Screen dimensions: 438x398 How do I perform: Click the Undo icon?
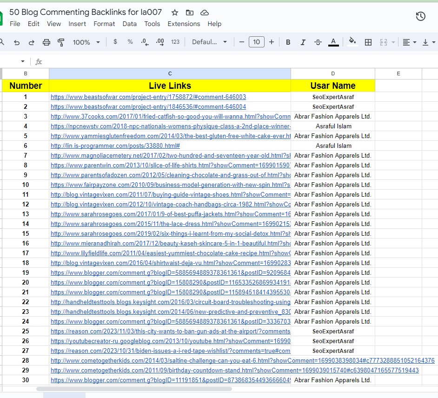(17, 42)
